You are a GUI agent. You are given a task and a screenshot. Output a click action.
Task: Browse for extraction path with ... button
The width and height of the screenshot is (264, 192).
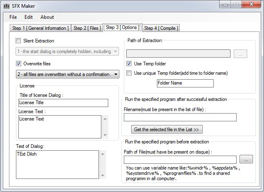[x=240, y=54]
